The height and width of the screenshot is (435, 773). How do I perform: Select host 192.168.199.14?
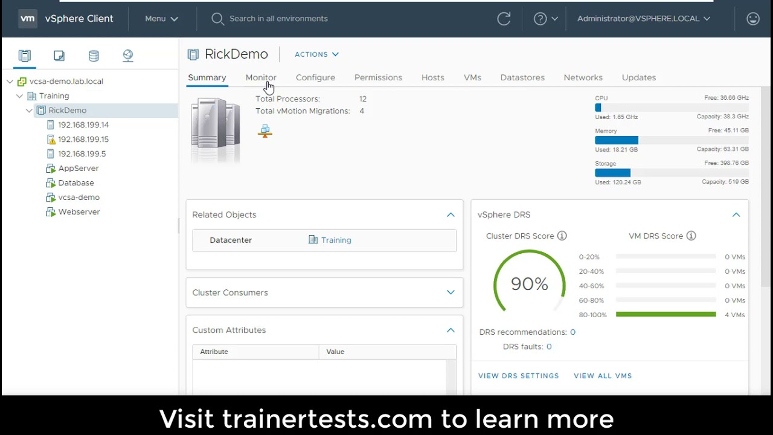click(83, 124)
